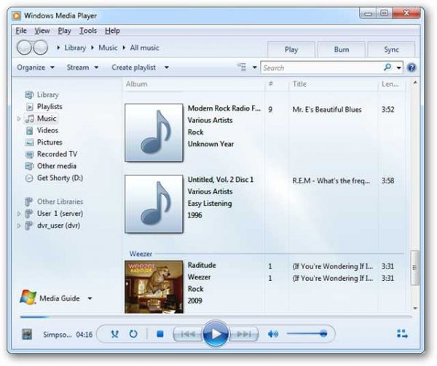Click the Windows Media Player title icon

click(x=16, y=15)
